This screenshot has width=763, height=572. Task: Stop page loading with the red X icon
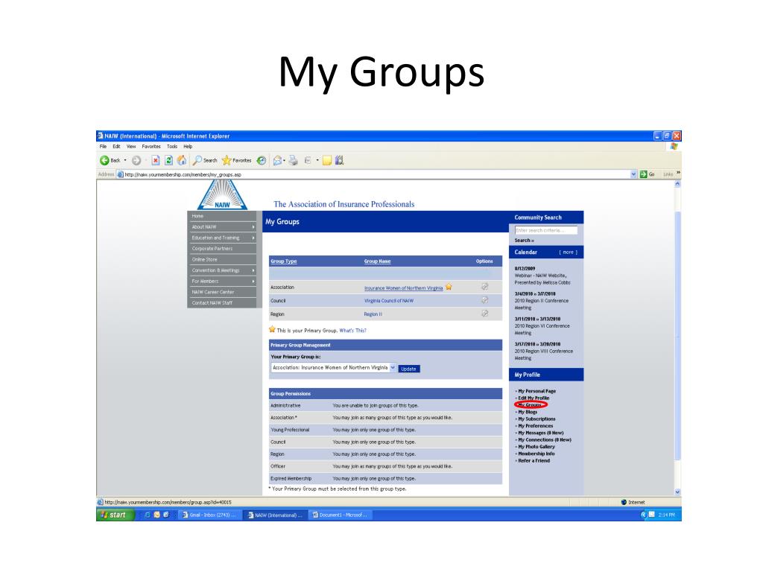[155, 160]
